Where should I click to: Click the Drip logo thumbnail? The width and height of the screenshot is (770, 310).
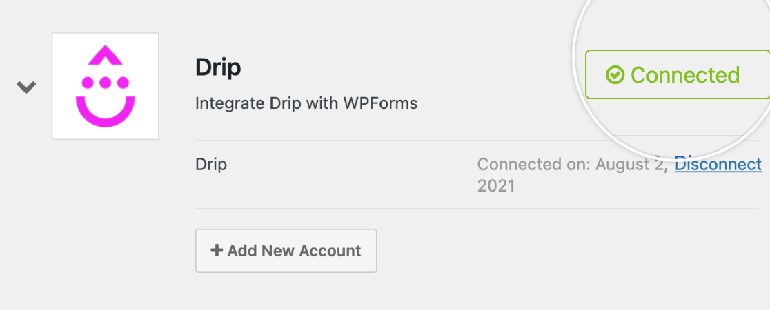pos(105,86)
